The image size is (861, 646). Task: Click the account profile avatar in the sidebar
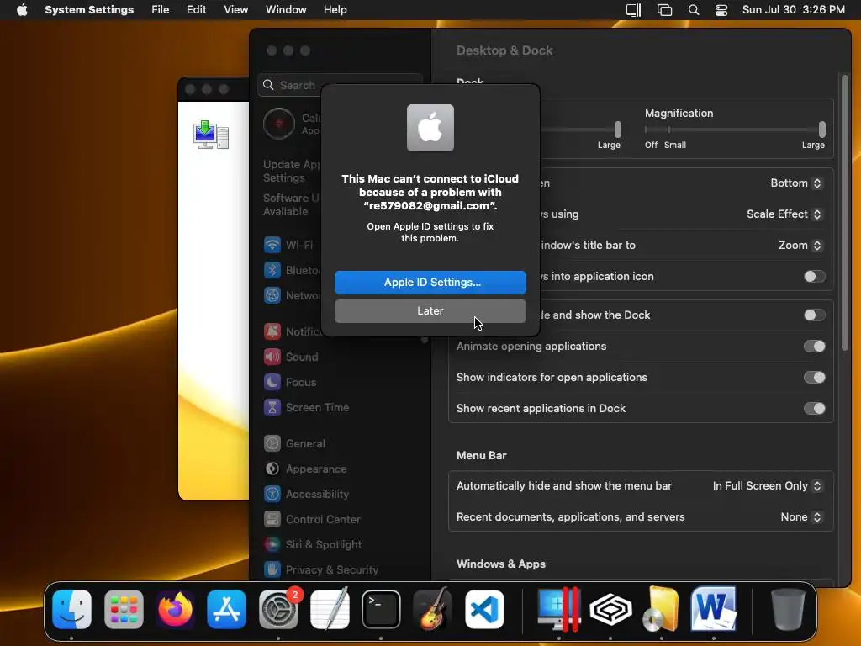279,124
